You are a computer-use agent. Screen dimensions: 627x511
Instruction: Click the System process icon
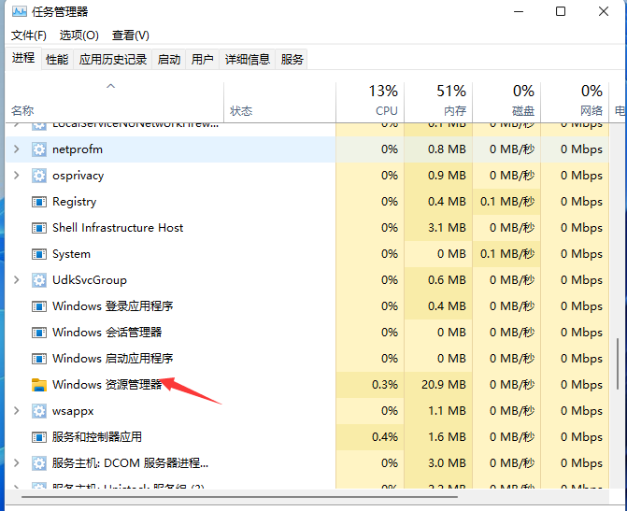pos(39,254)
